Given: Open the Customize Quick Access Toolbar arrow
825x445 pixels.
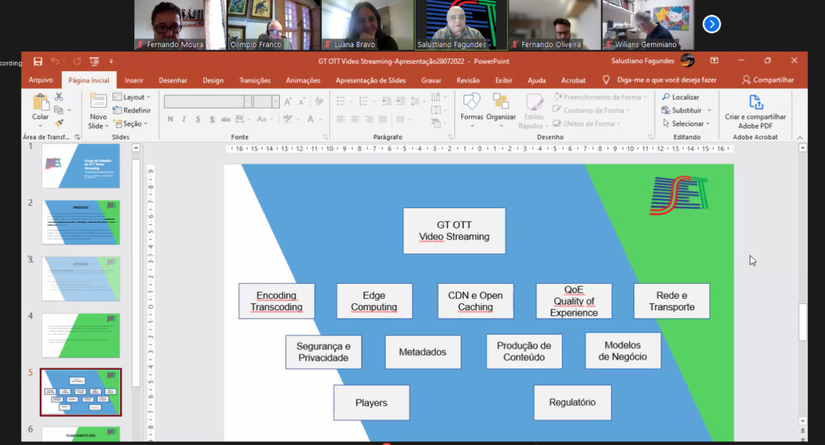Looking at the screenshot, I should 111,61.
